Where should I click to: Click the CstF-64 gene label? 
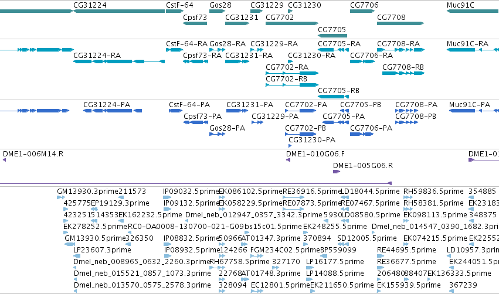pos(179,5)
